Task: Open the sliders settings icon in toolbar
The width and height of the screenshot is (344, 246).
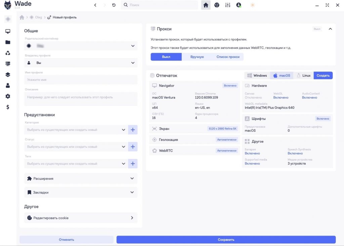Action: (x=228, y=5)
